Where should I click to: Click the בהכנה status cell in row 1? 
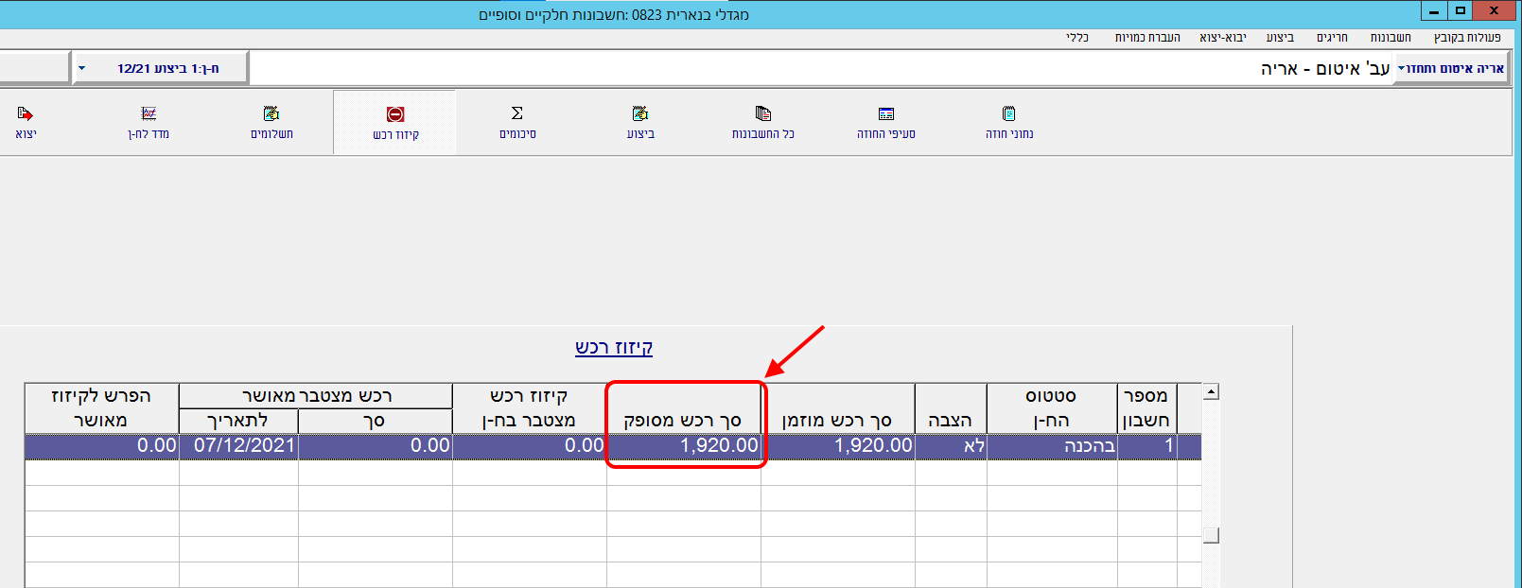tap(1052, 445)
